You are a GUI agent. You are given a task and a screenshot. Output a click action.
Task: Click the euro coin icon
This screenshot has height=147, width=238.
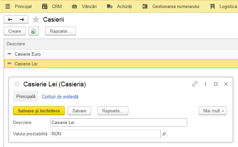pyautogui.click(x=145, y=6)
